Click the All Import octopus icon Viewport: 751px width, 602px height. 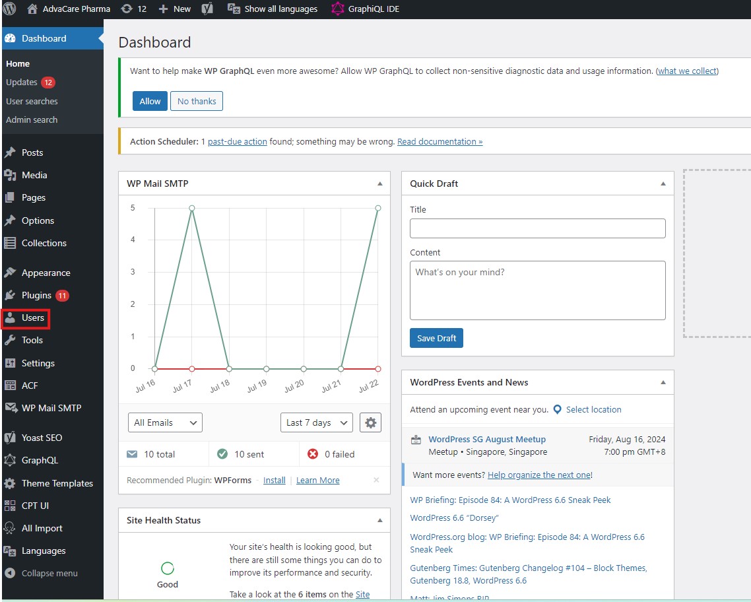click(x=10, y=528)
